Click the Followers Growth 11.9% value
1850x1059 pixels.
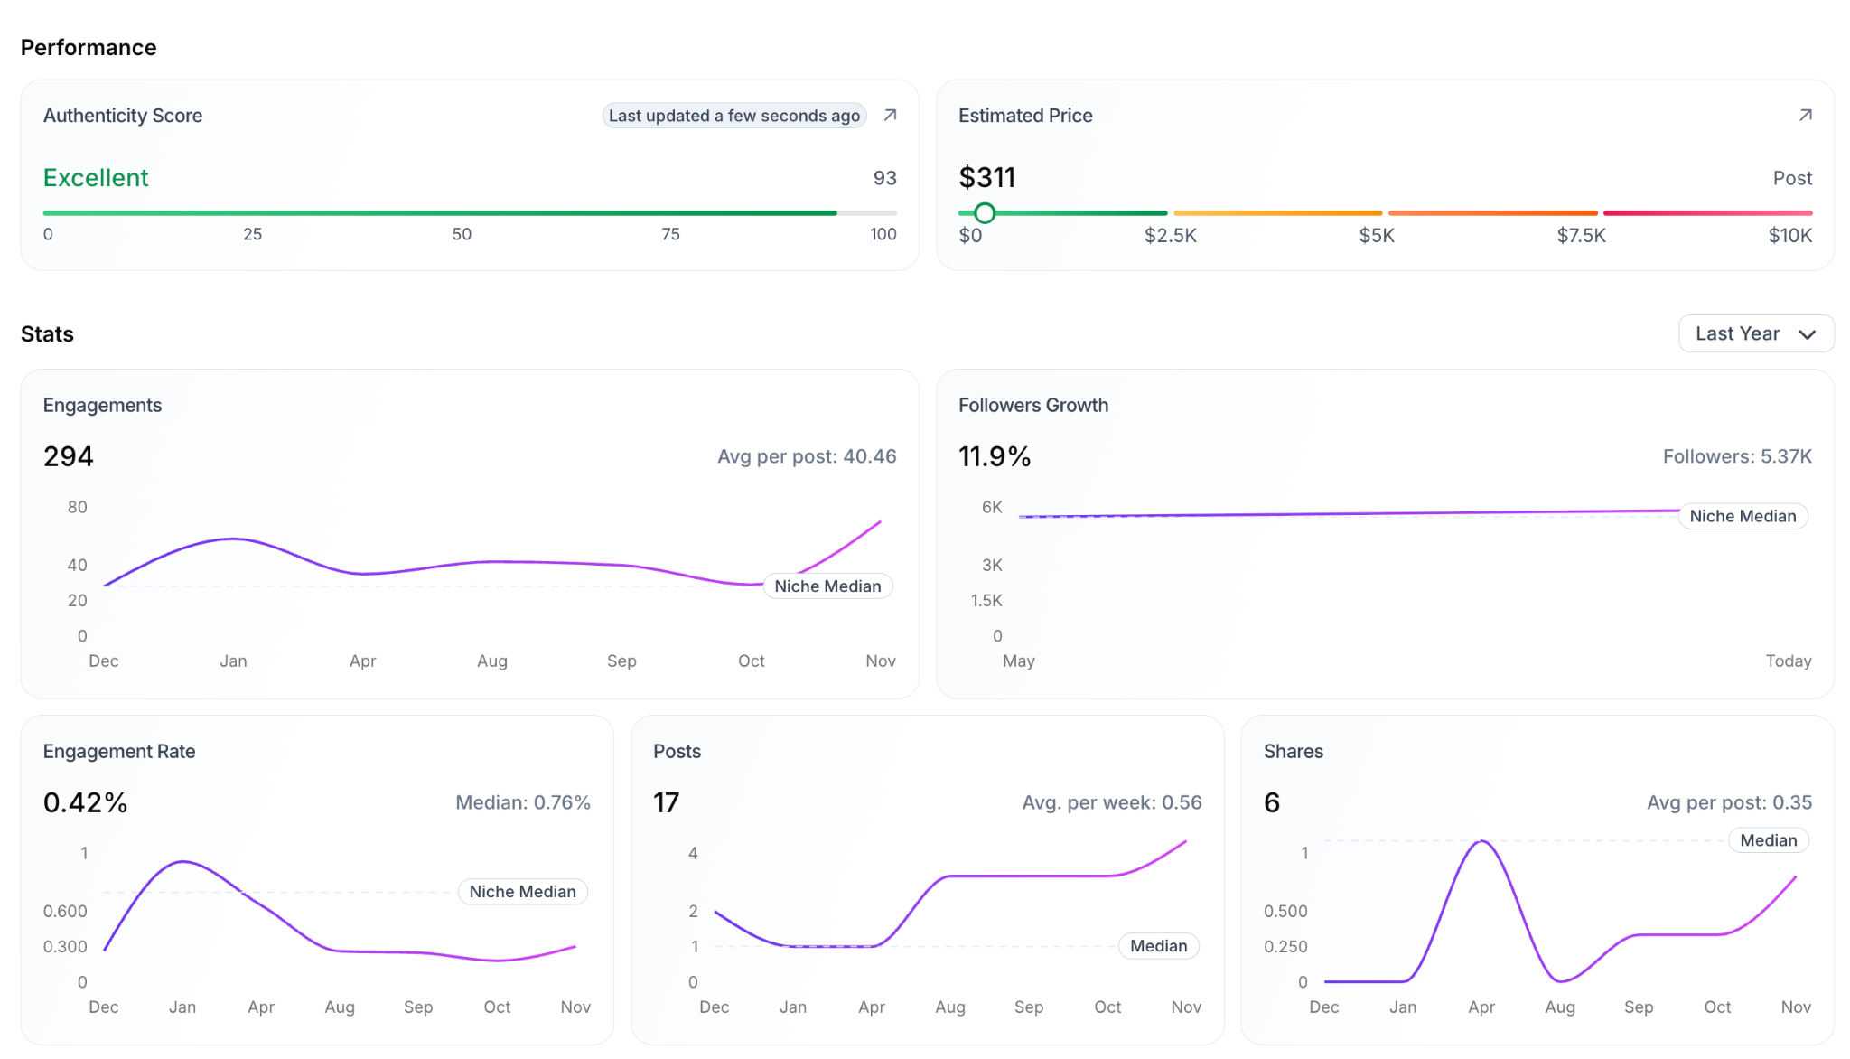tap(995, 456)
